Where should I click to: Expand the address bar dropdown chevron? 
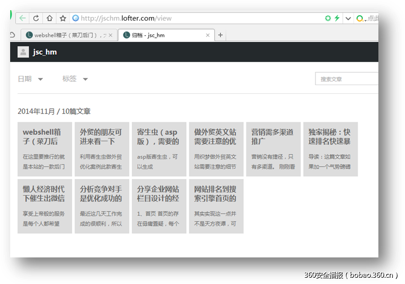coord(348,17)
